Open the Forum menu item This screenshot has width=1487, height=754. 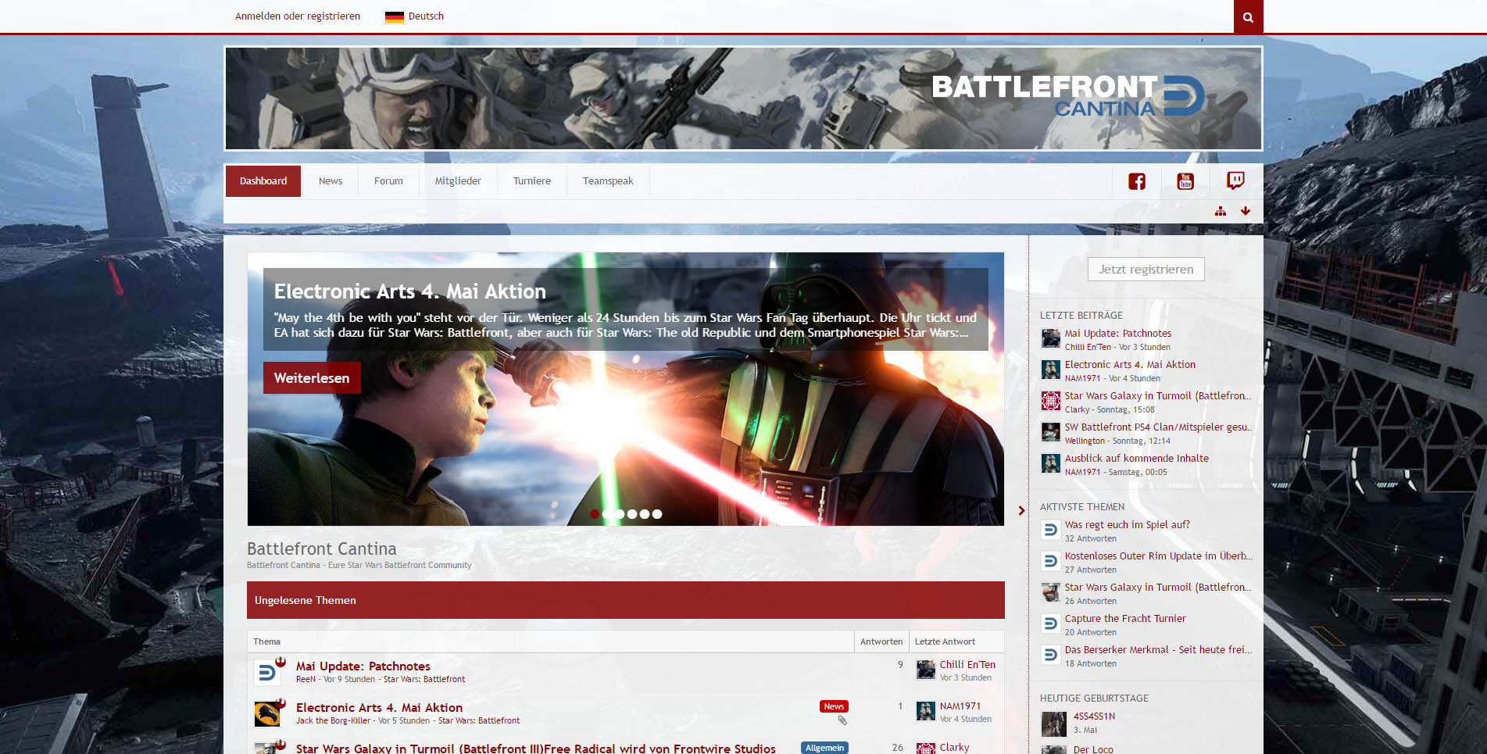[388, 181]
